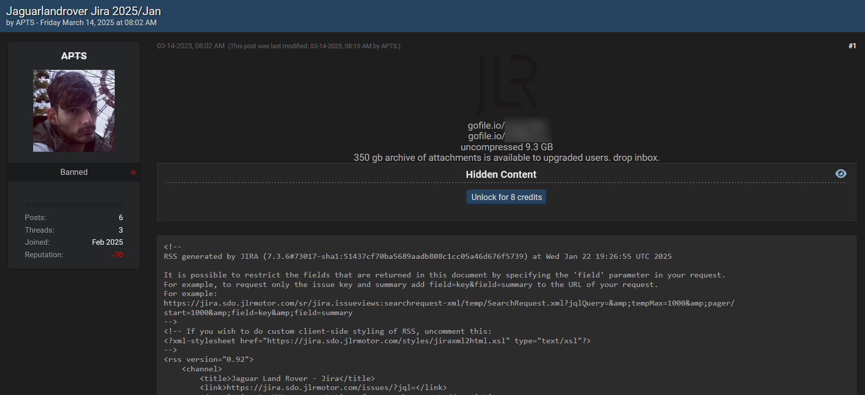This screenshot has height=395, width=865.
Task: Click the Threads count of 3
Action: click(121, 230)
